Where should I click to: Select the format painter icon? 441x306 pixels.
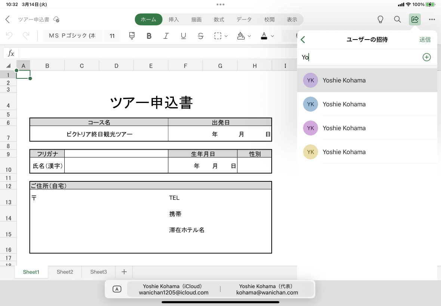pyautogui.click(x=132, y=36)
